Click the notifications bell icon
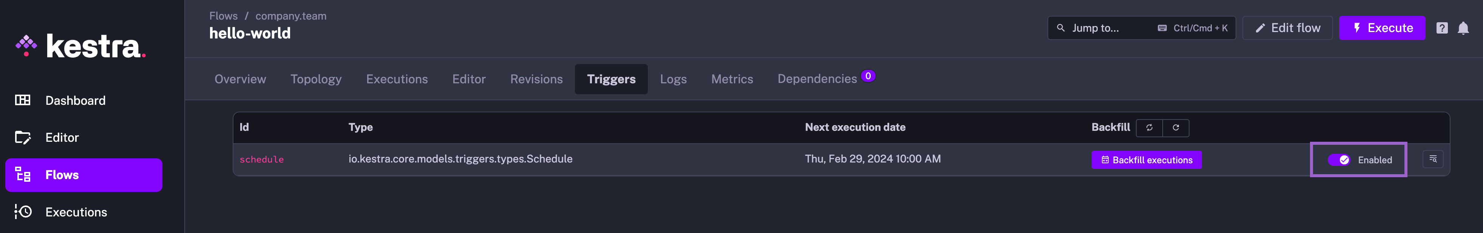 click(x=1463, y=28)
